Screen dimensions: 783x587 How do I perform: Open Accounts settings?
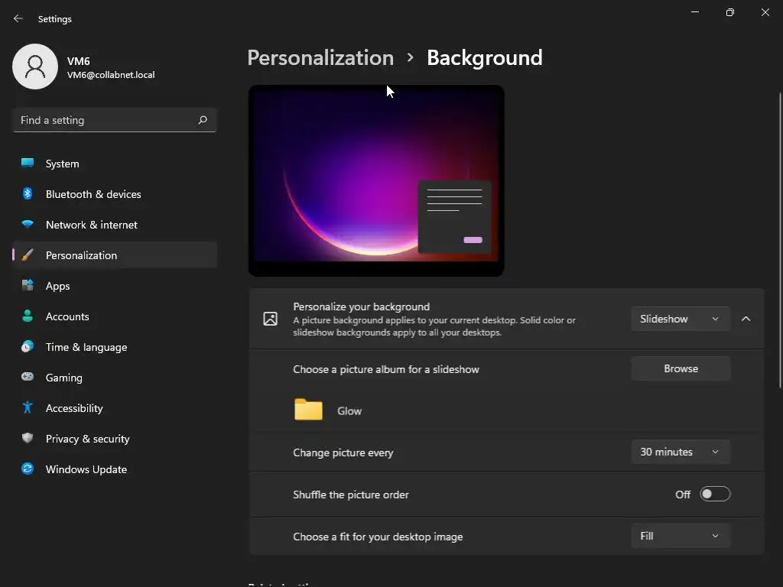[115, 316]
